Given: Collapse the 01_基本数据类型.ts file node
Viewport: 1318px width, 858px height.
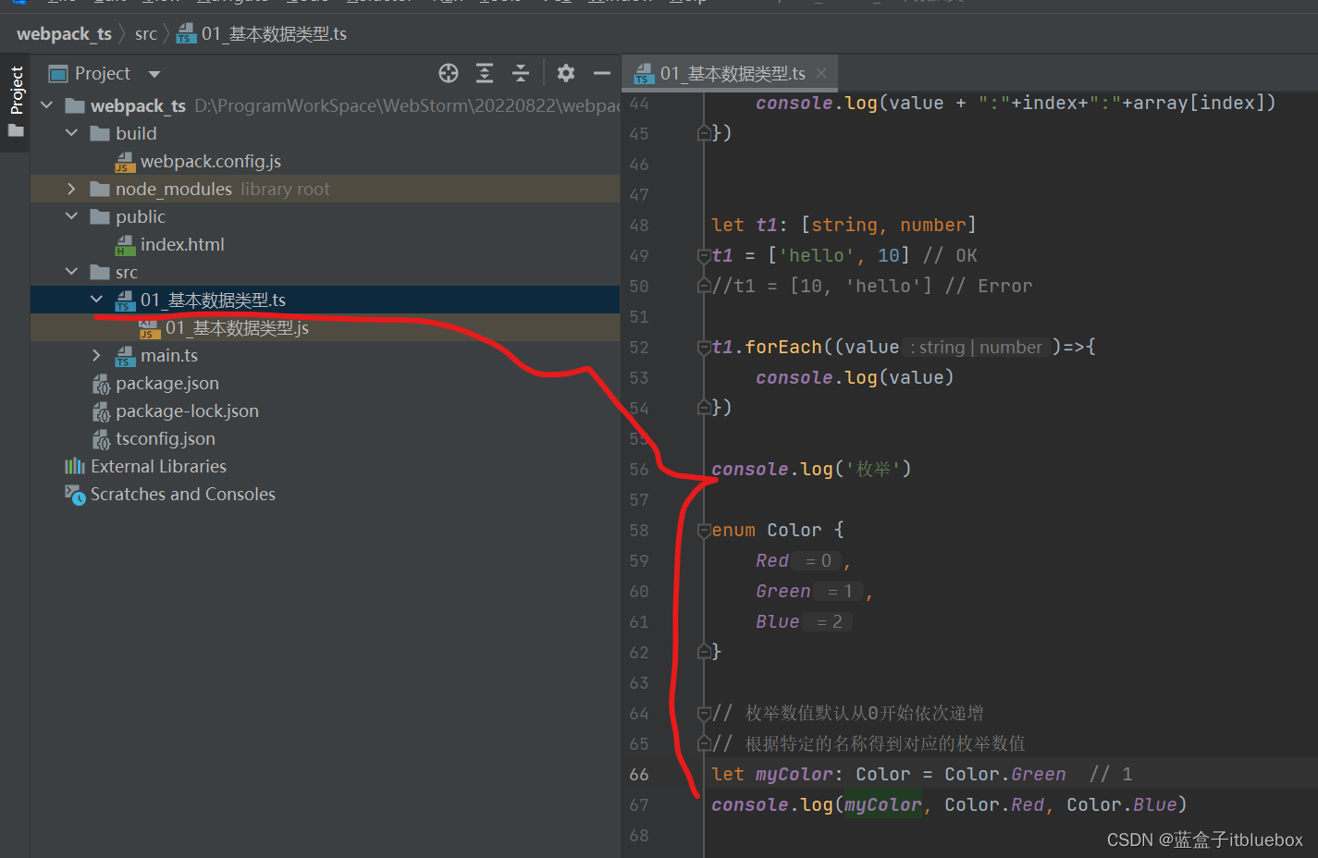Looking at the screenshot, I should 97,300.
